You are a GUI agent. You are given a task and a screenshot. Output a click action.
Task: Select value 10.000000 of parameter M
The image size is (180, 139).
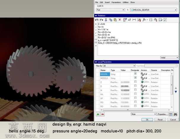[125, 90]
